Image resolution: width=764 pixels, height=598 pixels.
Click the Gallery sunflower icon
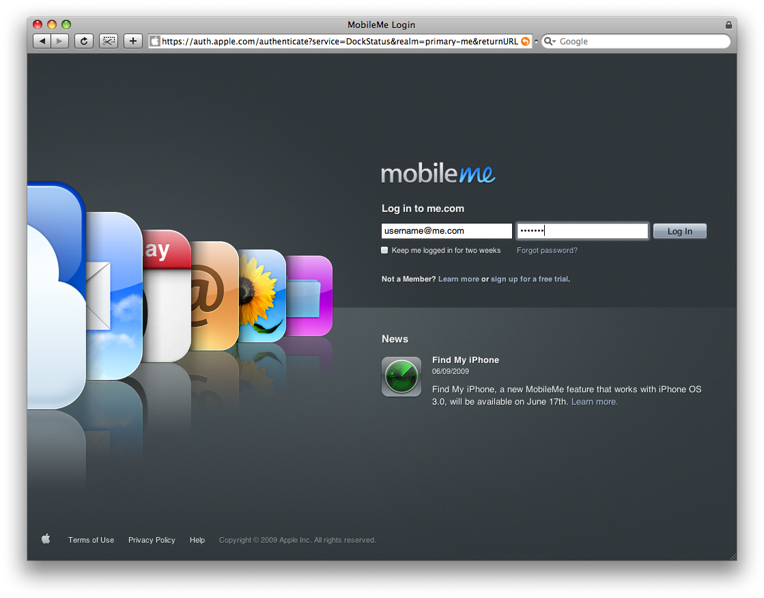262,296
